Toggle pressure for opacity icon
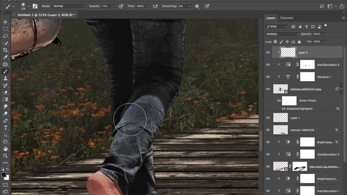The height and width of the screenshot is (195, 347). click(121, 6)
